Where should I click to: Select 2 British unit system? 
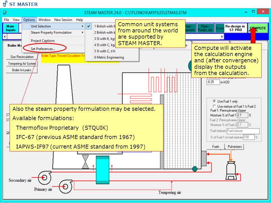[104, 32]
